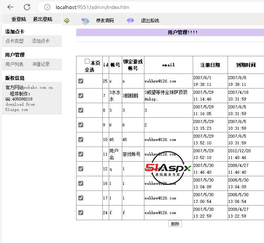Click the 重登陆 tab
264x243 pixels.
point(19,19)
